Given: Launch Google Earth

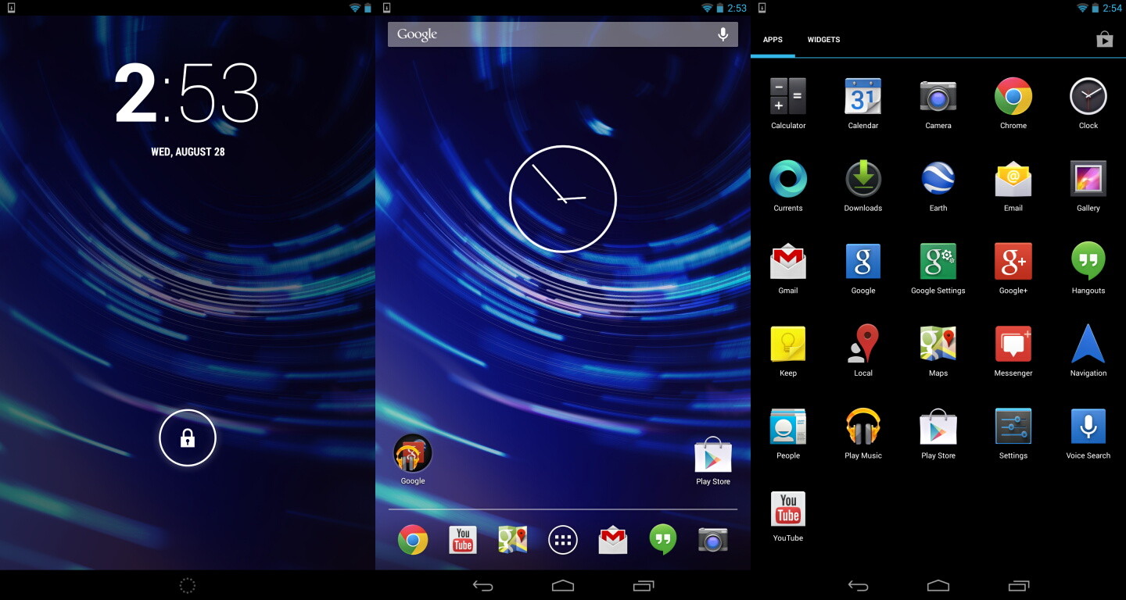Looking at the screenshot, I should click(938, 179).
